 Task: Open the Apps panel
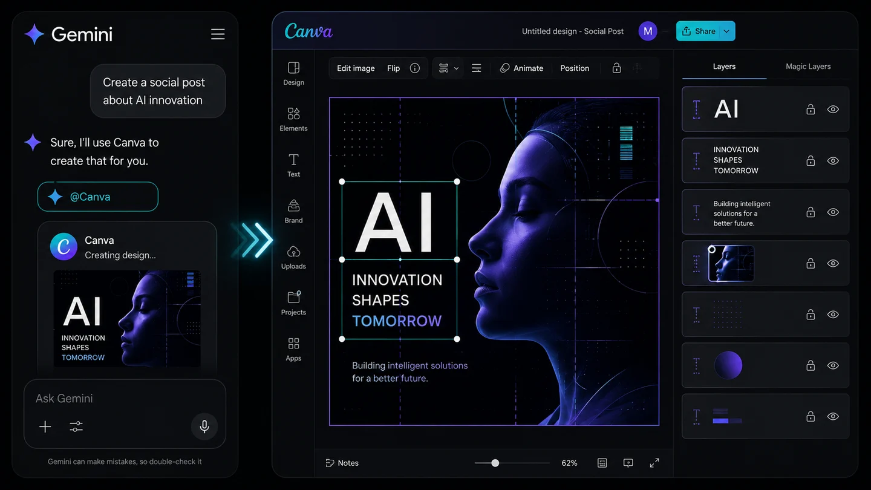(x=293, y=349)
